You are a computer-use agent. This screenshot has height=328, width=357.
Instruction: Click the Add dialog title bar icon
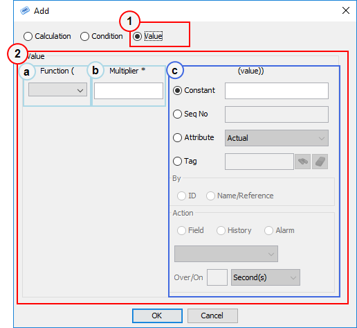coord(25,10)
